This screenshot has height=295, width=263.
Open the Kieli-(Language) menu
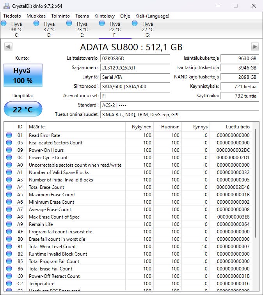point(152,16)
